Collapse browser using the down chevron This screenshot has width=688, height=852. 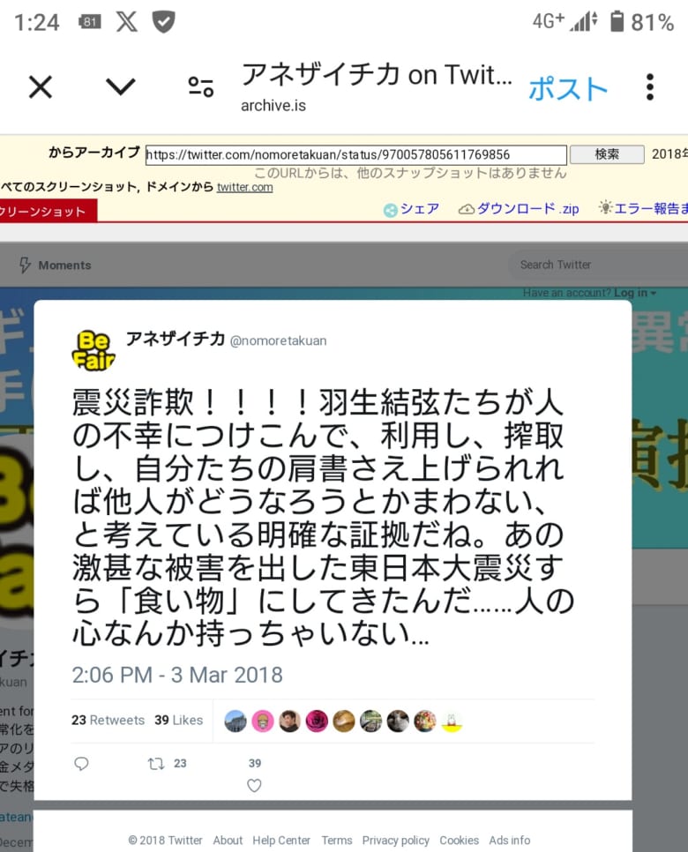(120, 86)
